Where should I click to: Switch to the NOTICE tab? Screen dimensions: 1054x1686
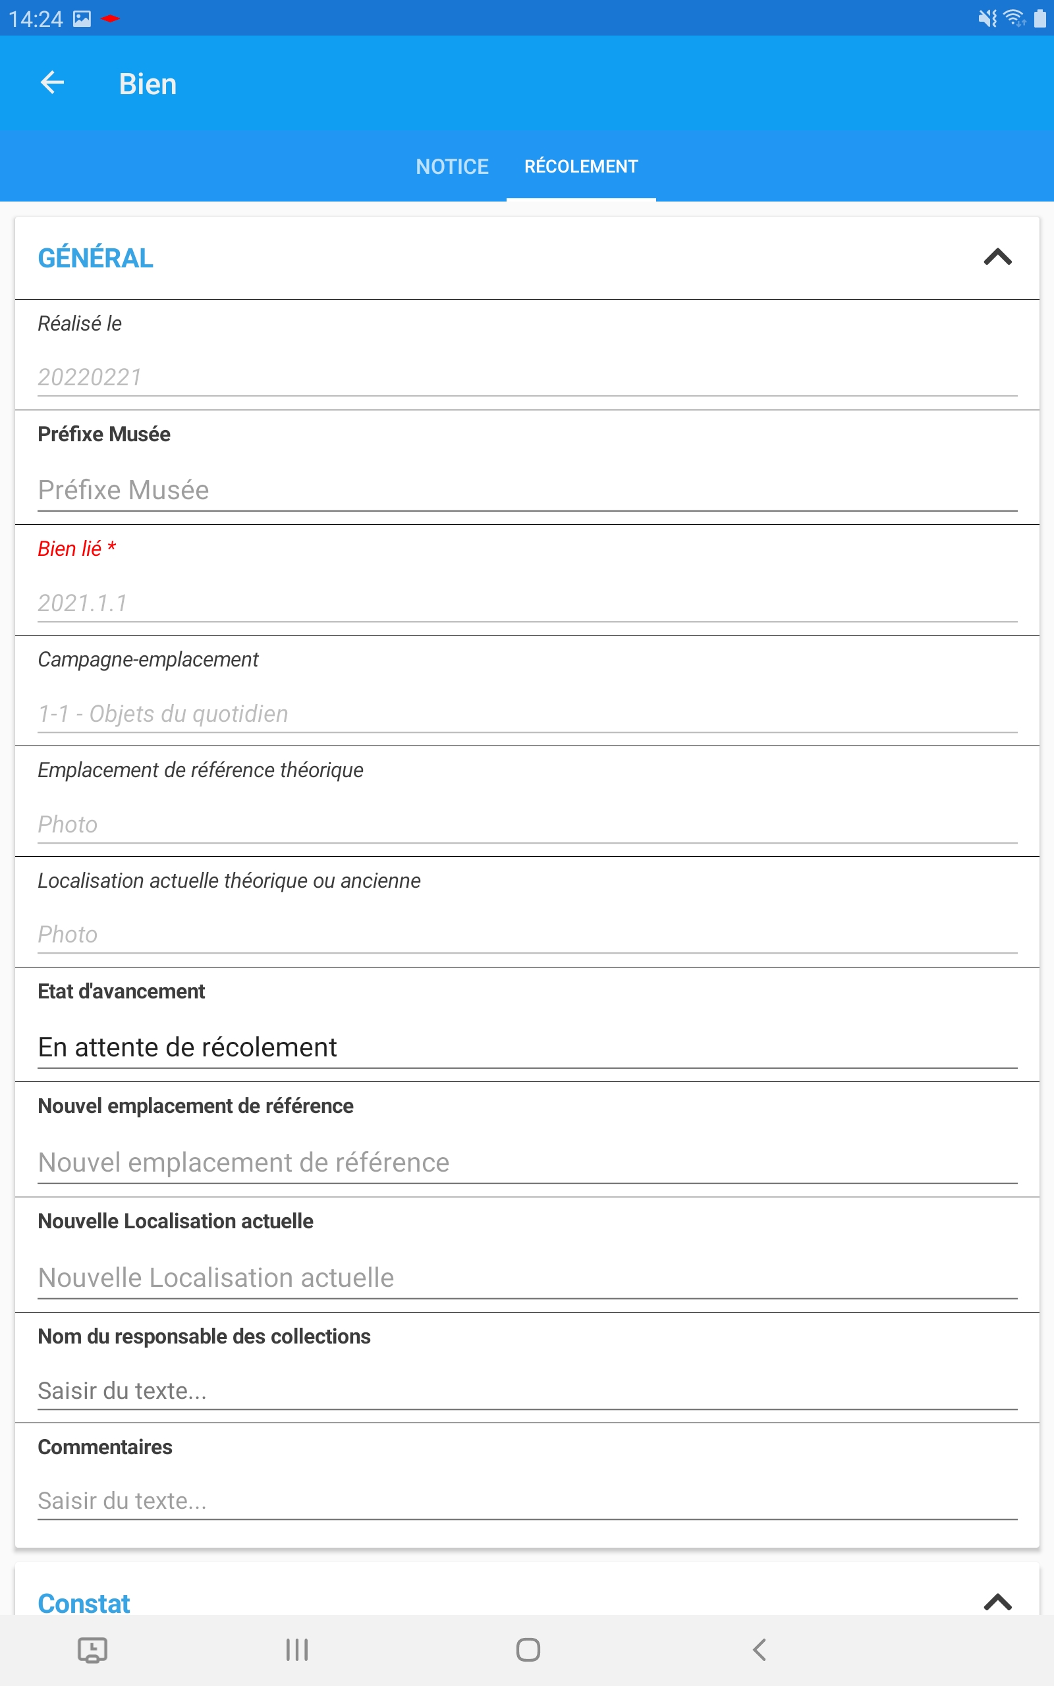[x=452, y=167]
